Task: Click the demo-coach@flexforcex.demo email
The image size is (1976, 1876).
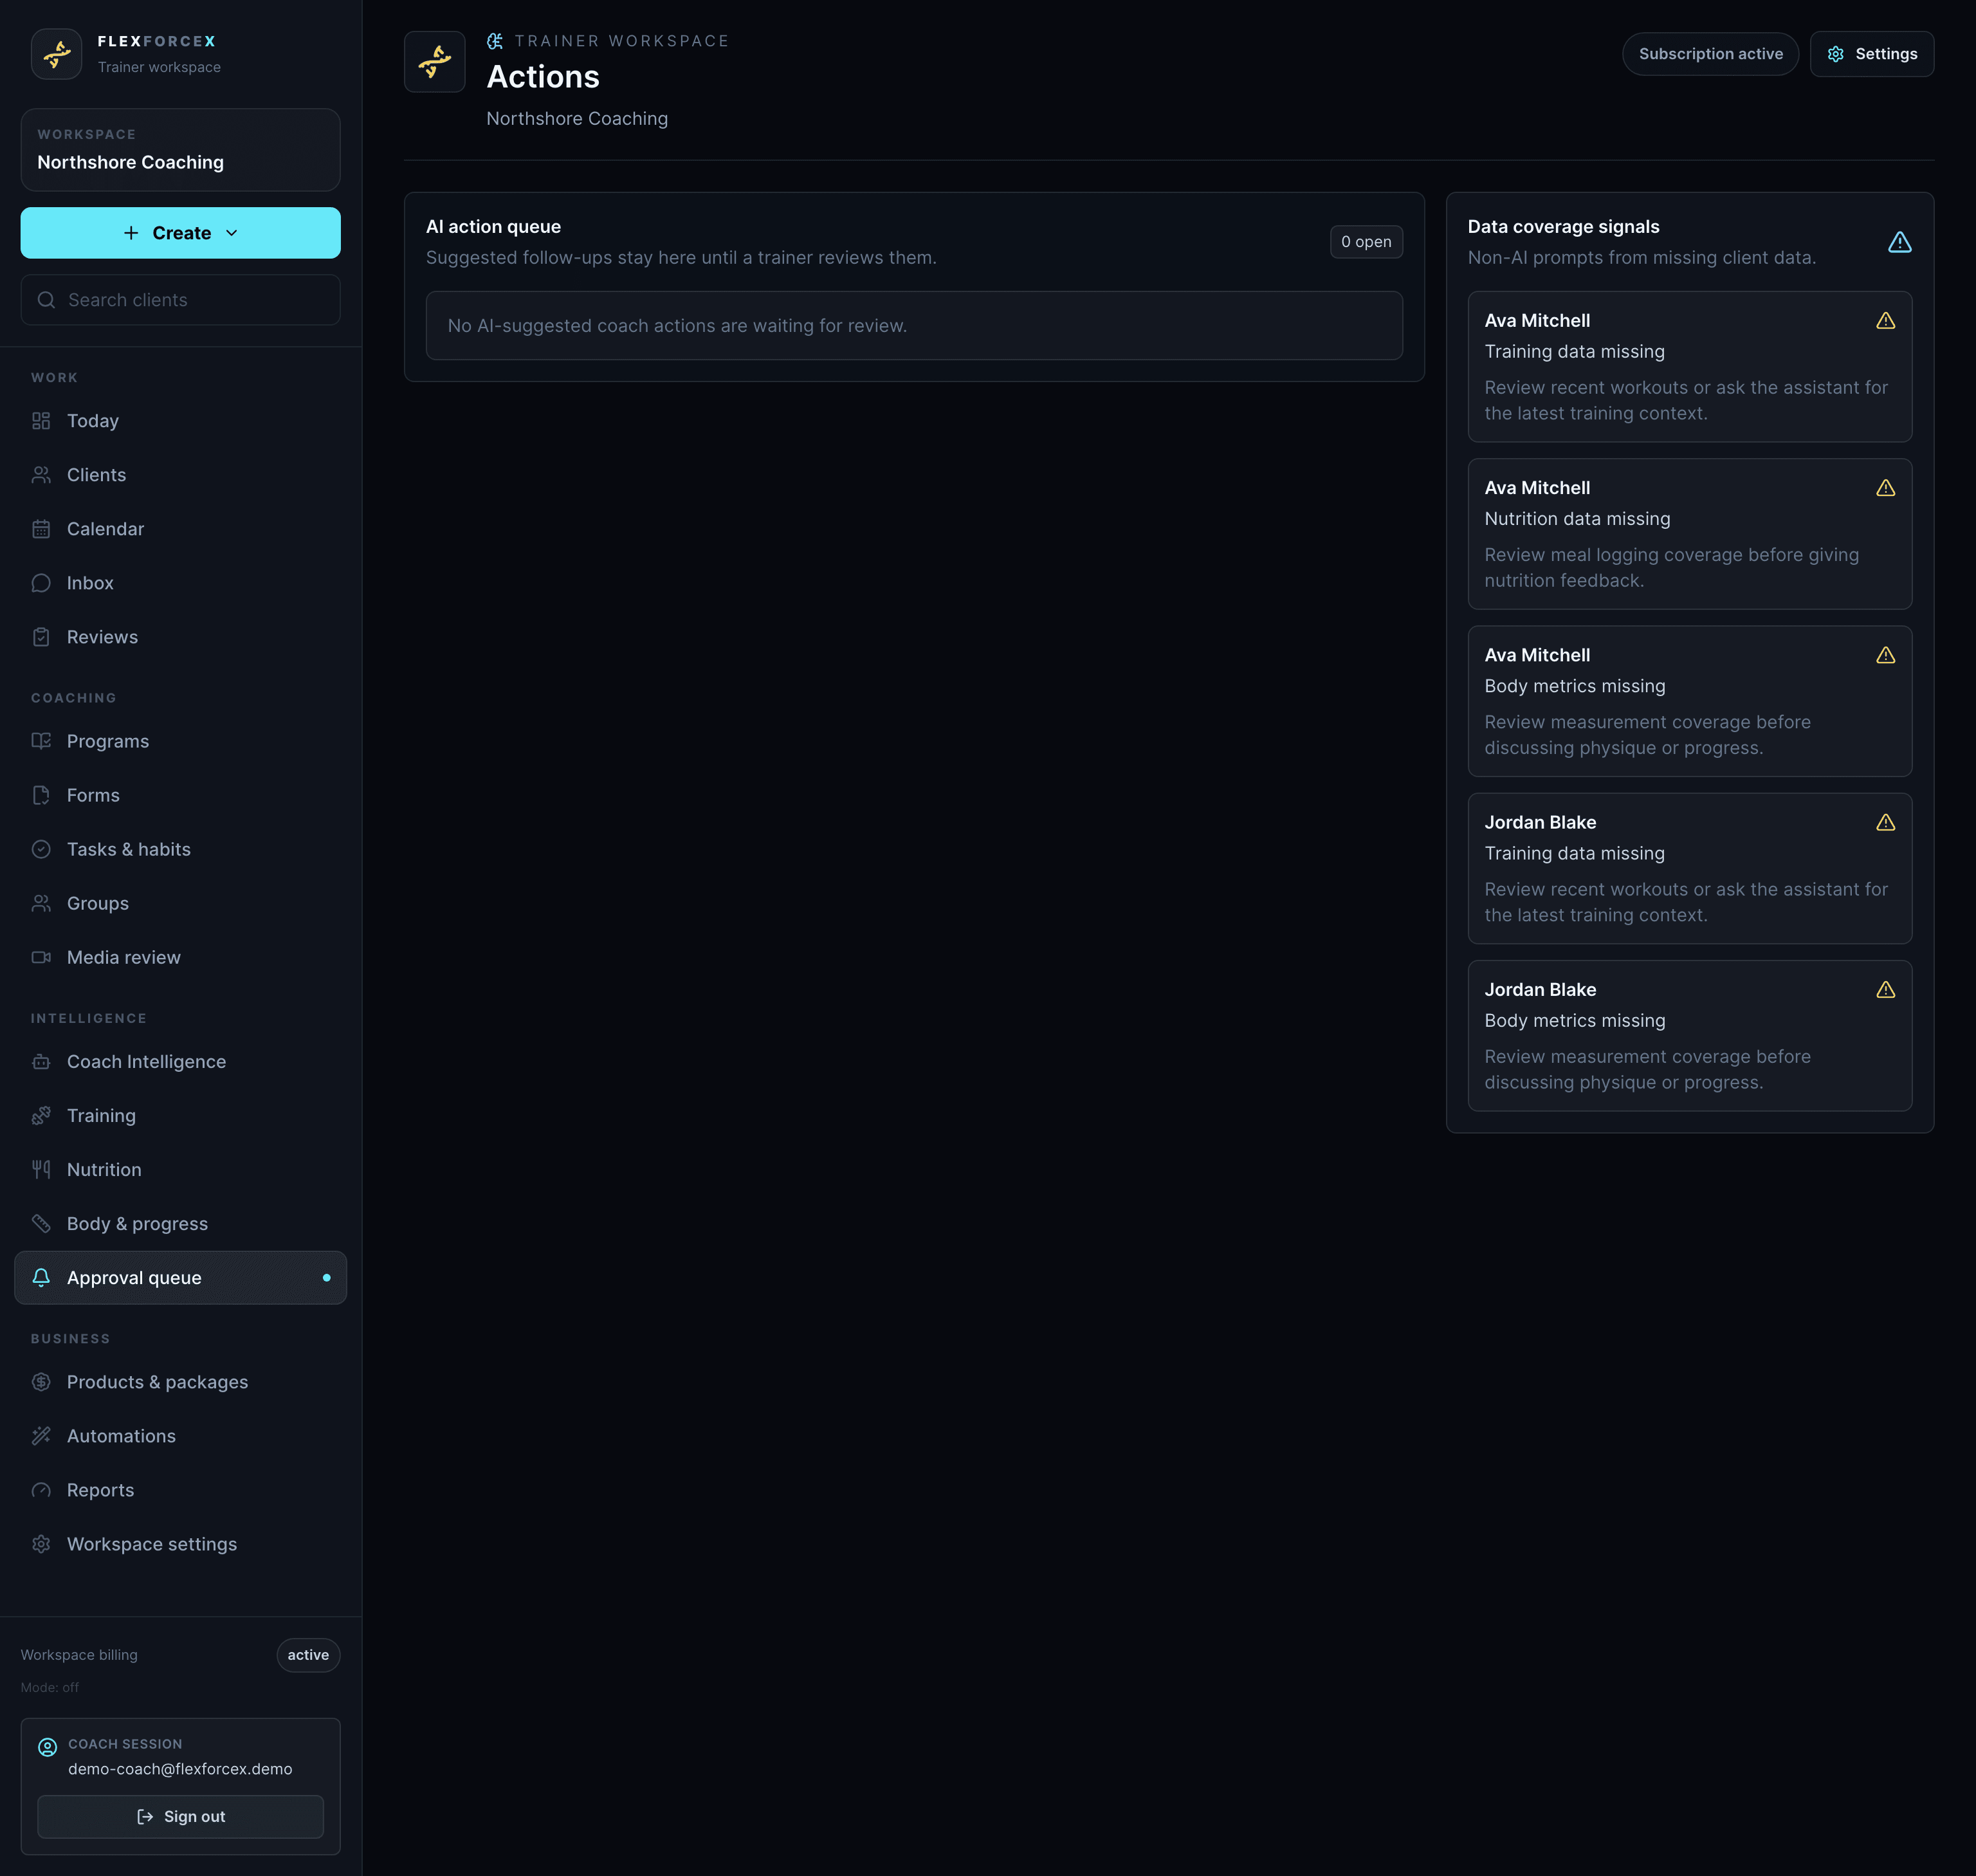Action: [180, 1769]
